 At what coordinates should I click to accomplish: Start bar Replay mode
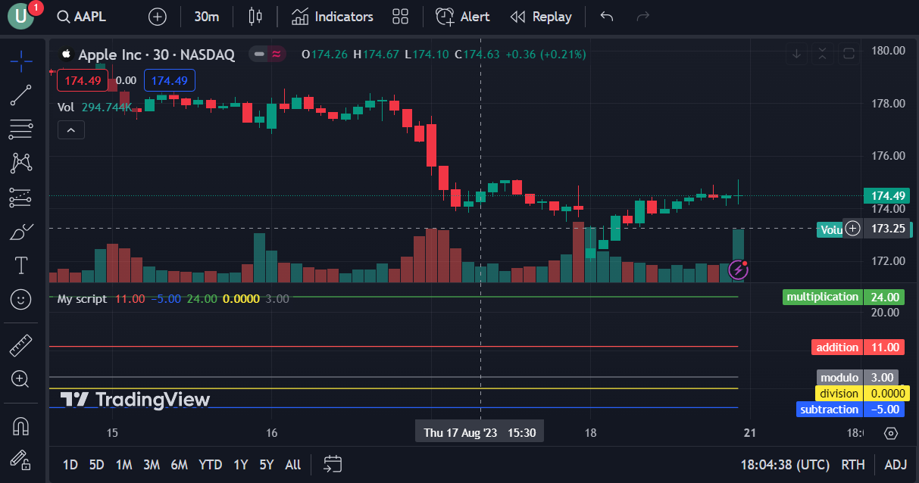(x=541, y=17)
